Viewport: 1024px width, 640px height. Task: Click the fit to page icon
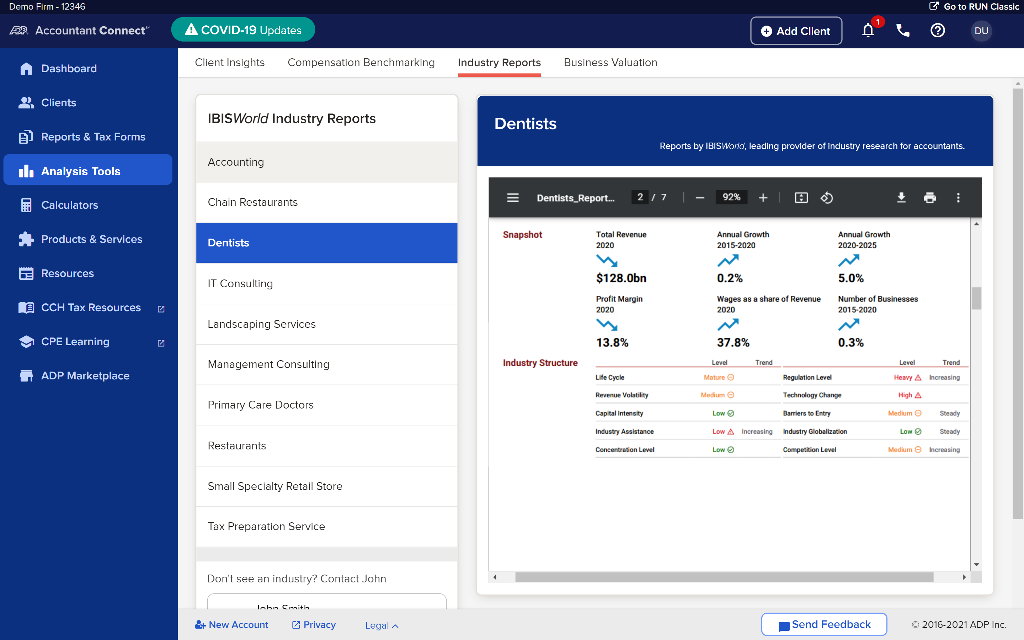pyautogui.click(x=801, y=198)
